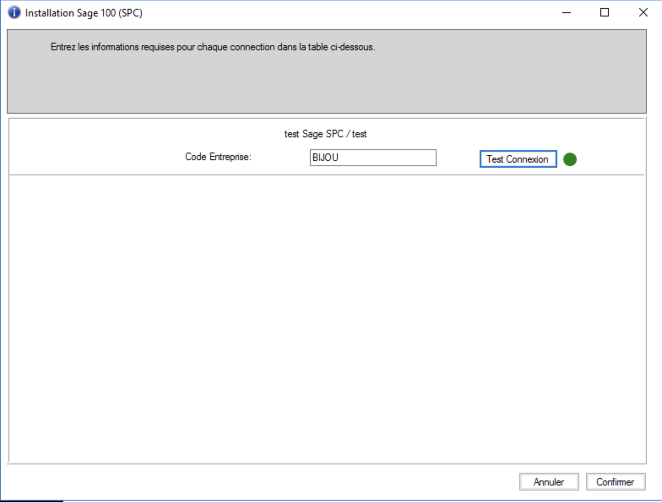
Task: Click the green connection status indicator
Action: coord(570,159)
